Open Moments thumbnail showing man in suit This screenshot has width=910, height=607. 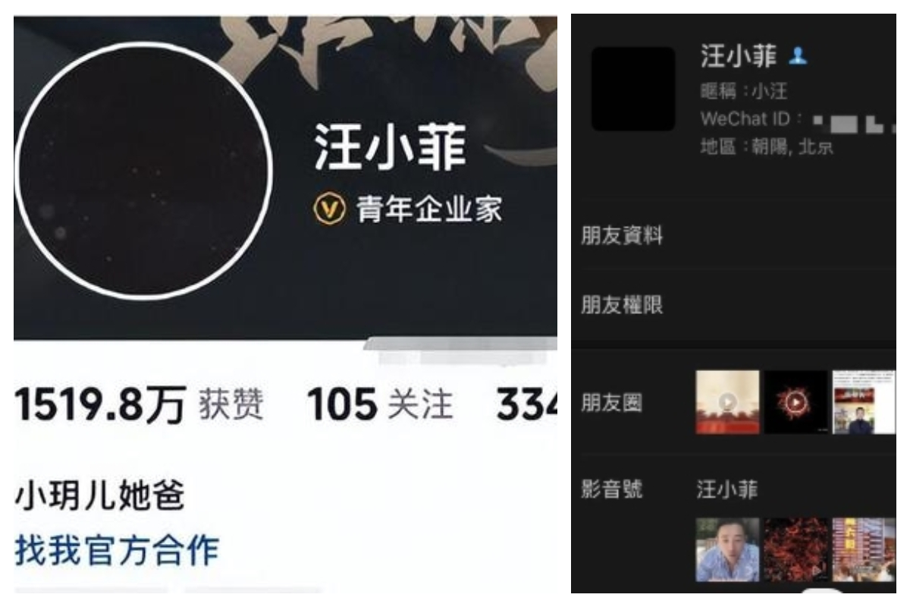point(864,402)
